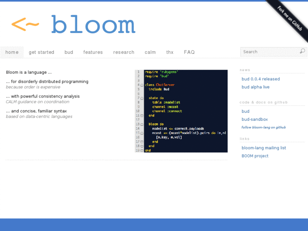The height and width of the screenshot is (231, 308).
Task: Click 'CALM guidance on coordination' subtitle
Action: coord(38,102)
